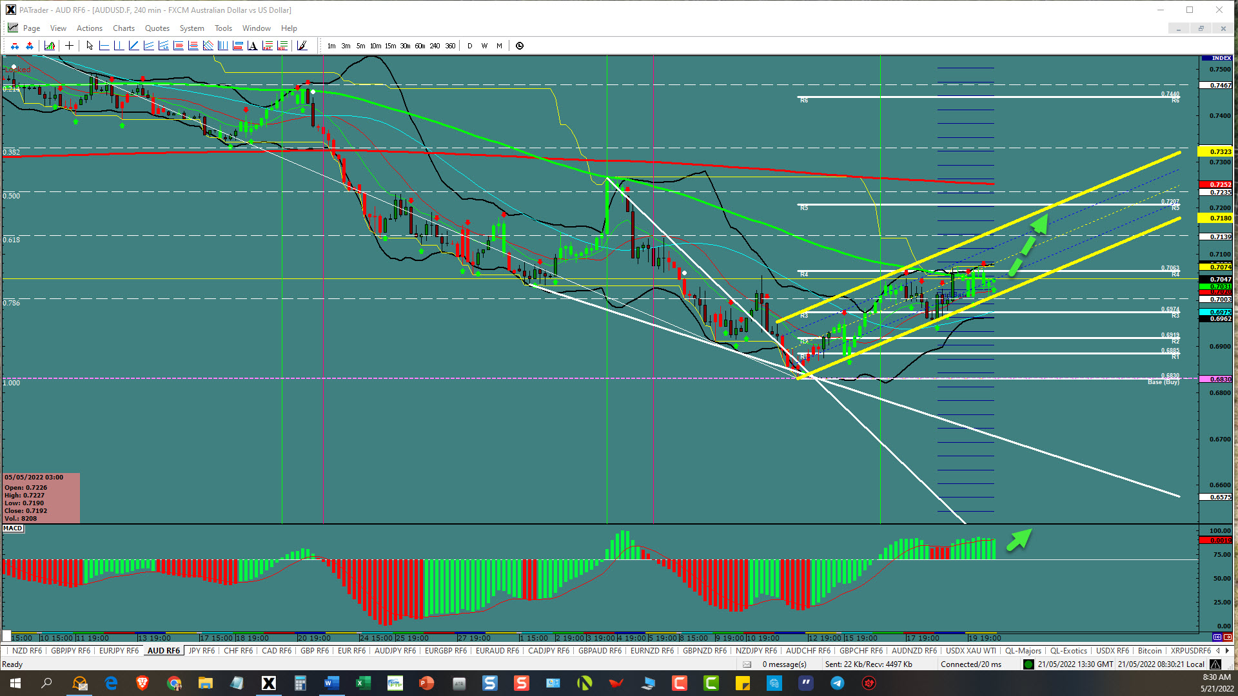Screen dimensions: 1238x696
Task: Switch to 15m timeframe
Action: pyautogui.click(x=390, y=46)
